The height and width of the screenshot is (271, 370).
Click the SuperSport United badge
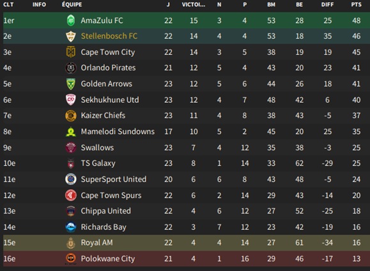[71, 179]
